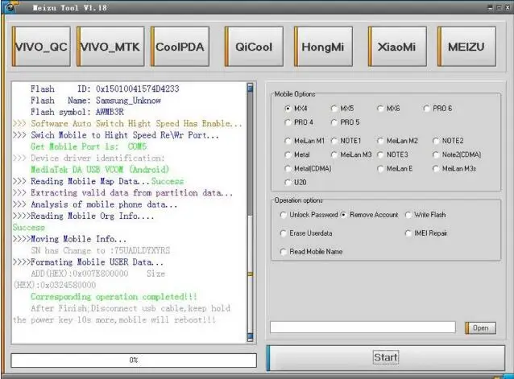Click the 0% progress bar
This screenshot has height=379, width=514.
click(x=134, y=360)
